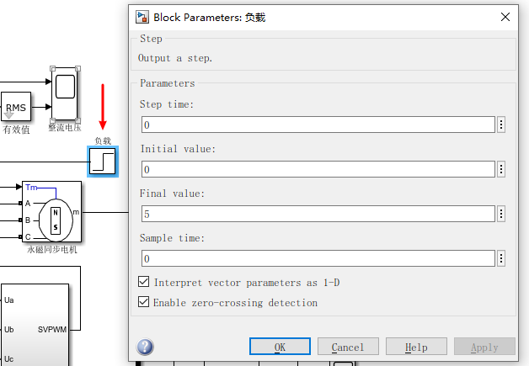Click the Help button
Image resolution: width=529 pixels, height=366 pixels.
(x=416, y=347)
